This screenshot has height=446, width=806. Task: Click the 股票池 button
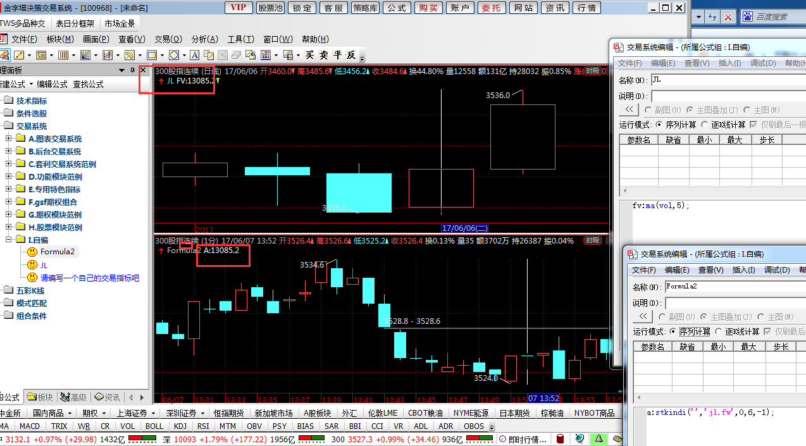(x=271, y=8)
